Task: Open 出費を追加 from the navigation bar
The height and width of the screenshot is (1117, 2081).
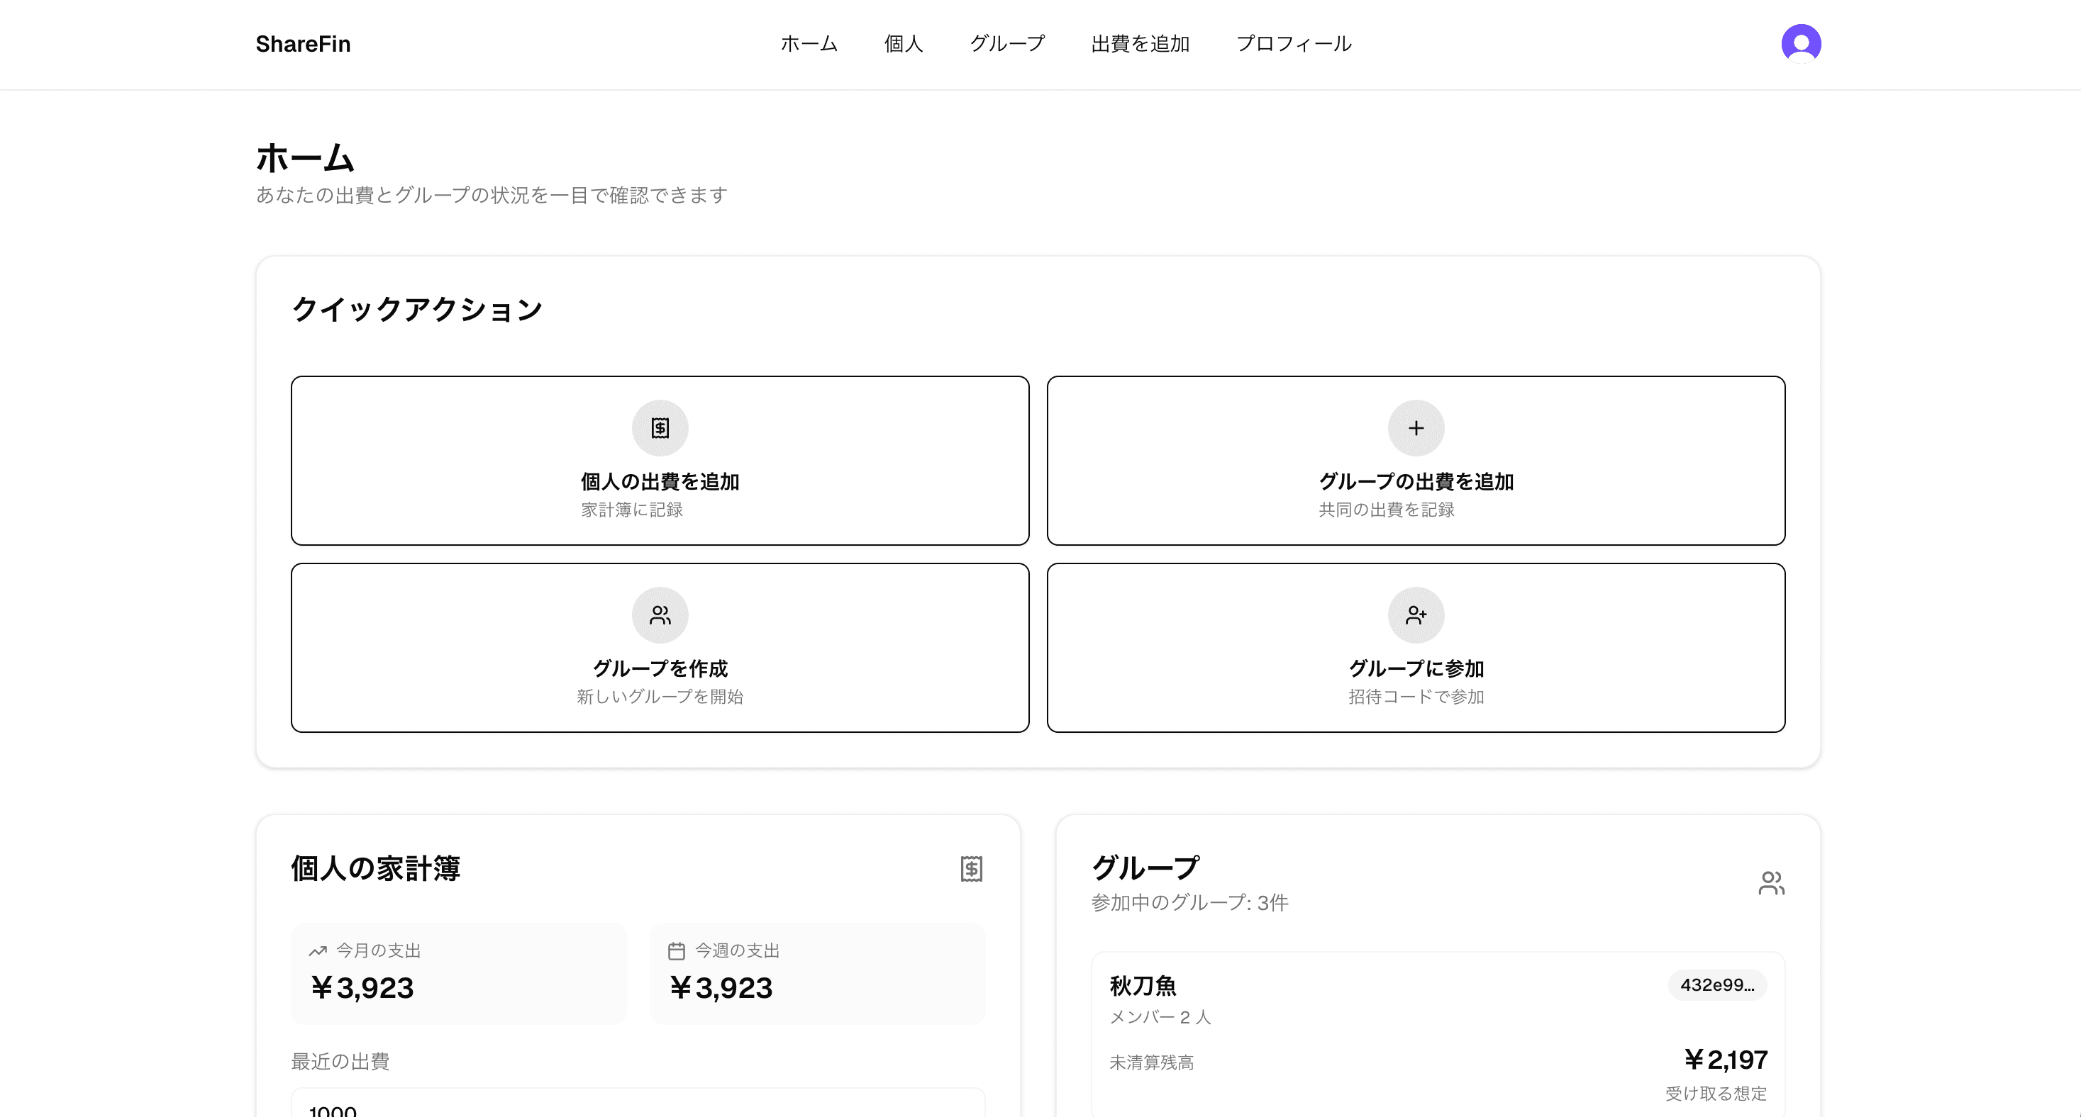Action: click(1140, 43)
